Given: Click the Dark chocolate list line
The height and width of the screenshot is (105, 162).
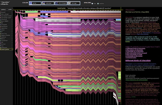Looking at the screenshot, I should 131,75.
